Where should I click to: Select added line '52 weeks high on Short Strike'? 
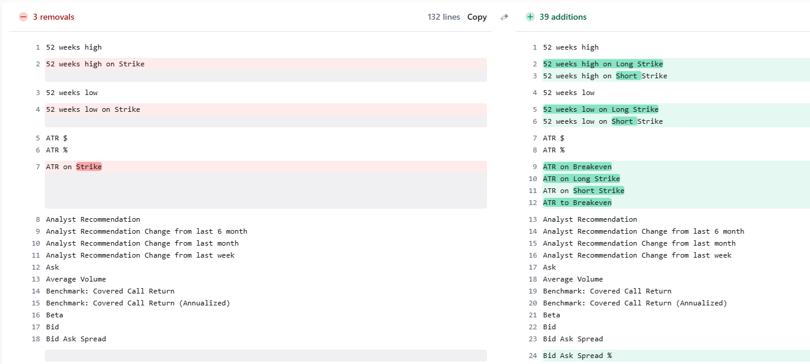676,76
